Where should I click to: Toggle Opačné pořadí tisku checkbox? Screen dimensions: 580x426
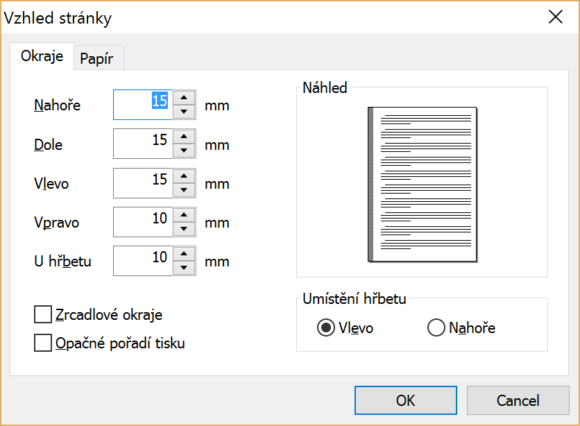tap(43, 343)
